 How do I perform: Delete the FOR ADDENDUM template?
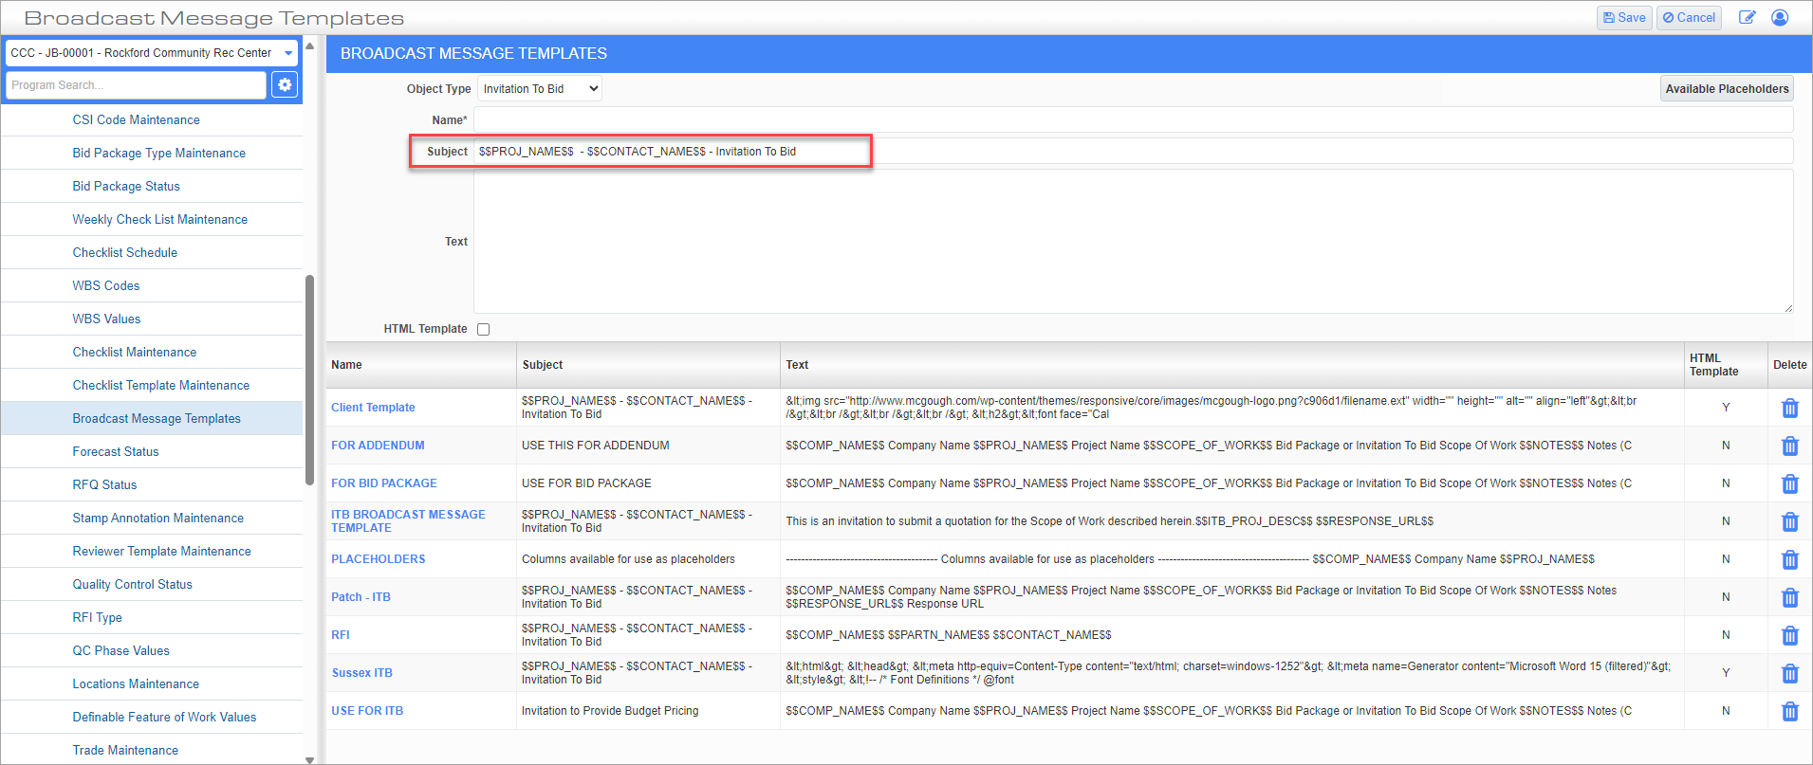[1789, 446]
